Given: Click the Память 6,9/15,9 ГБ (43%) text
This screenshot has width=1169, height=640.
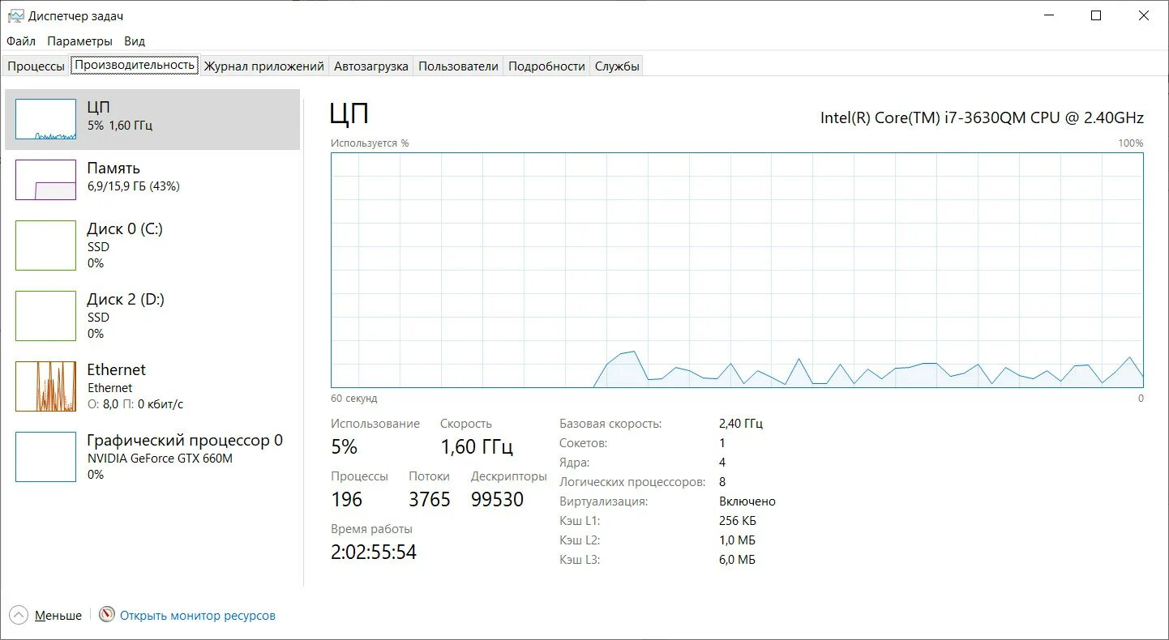Looking at the screenshot, I should pyautogui.click(x=133, y=186).
